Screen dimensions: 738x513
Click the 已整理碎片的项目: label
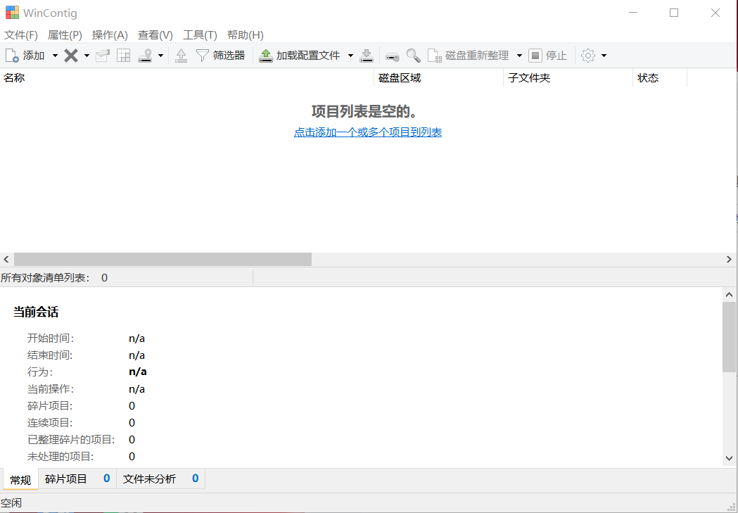(x=72, y=440)
